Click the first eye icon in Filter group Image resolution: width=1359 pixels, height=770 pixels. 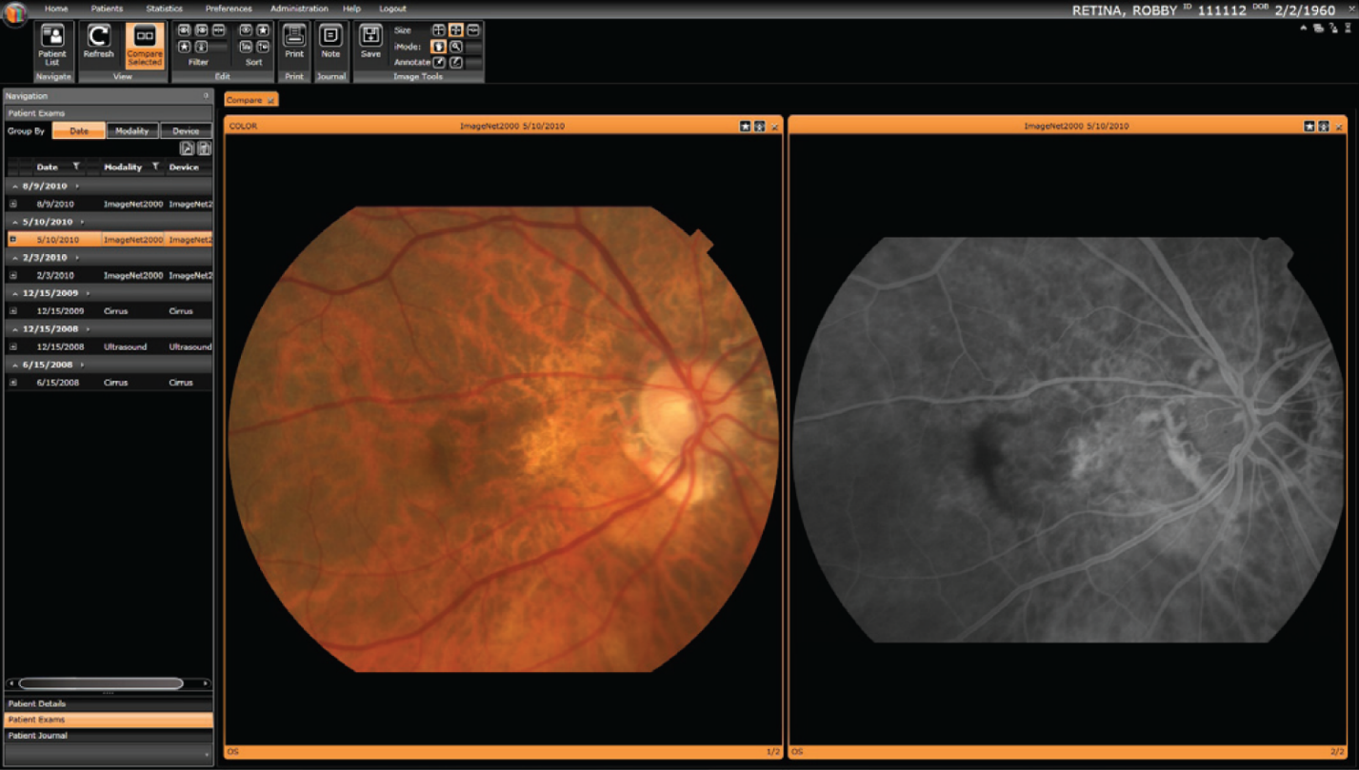click(x=185, y=30)
